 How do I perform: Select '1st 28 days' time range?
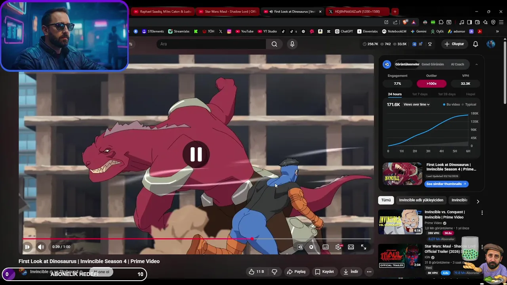[x=447, y=94]
